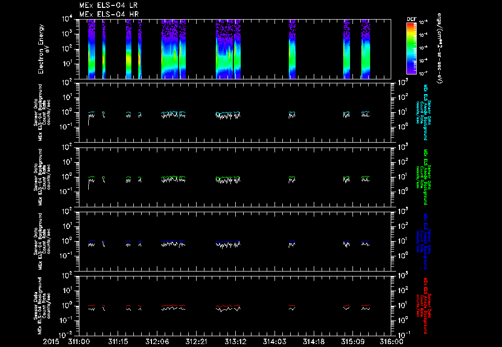Click the year '2015' on the time axis
This screenshot has height=347, width=502.
(x=51, y=342)
